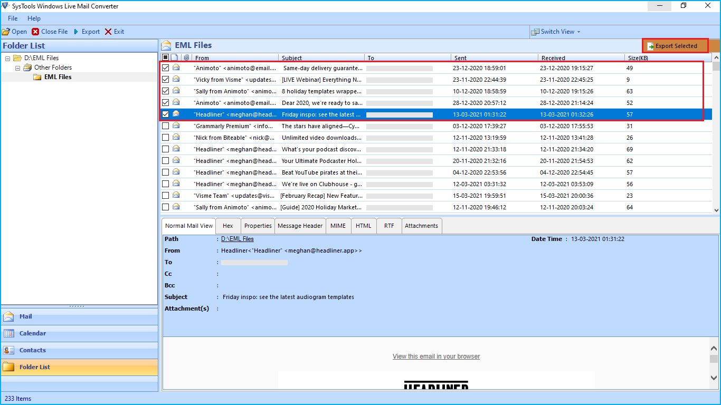Viewport: 721px width, 405px height.
Task: Uncheck the Same-day delivery Animoto email checkbox
Action: (x=166, y=68)
